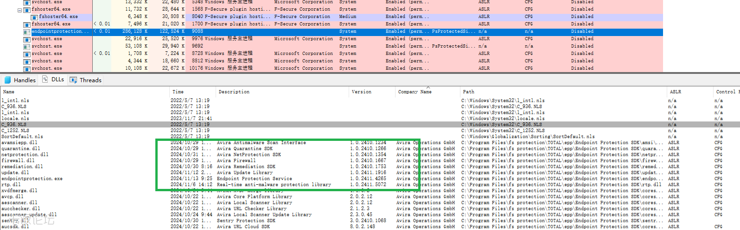
Task: Click icon of child fshoster64.exe PID 8040
Action: tap(34, 17)
